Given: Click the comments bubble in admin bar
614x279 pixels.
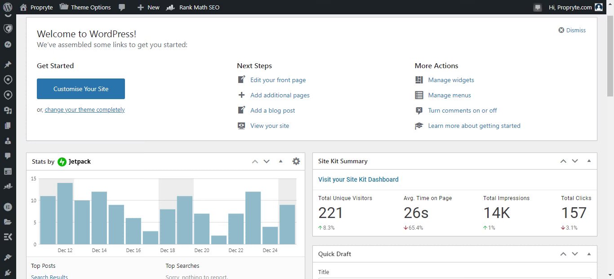Looking at the screenshot, I should click(122, 8).
